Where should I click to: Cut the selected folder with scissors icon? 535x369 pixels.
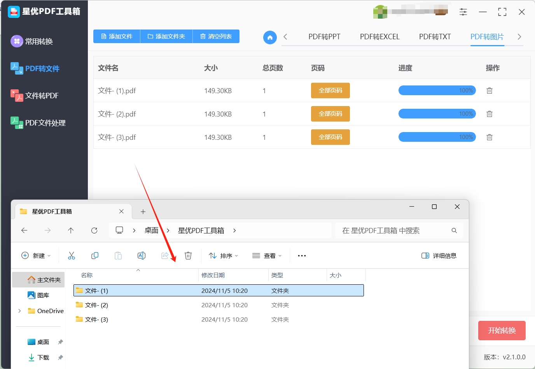72,256
